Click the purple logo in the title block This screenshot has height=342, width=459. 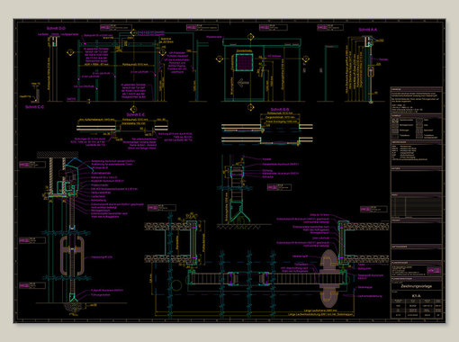pos(434,270)
